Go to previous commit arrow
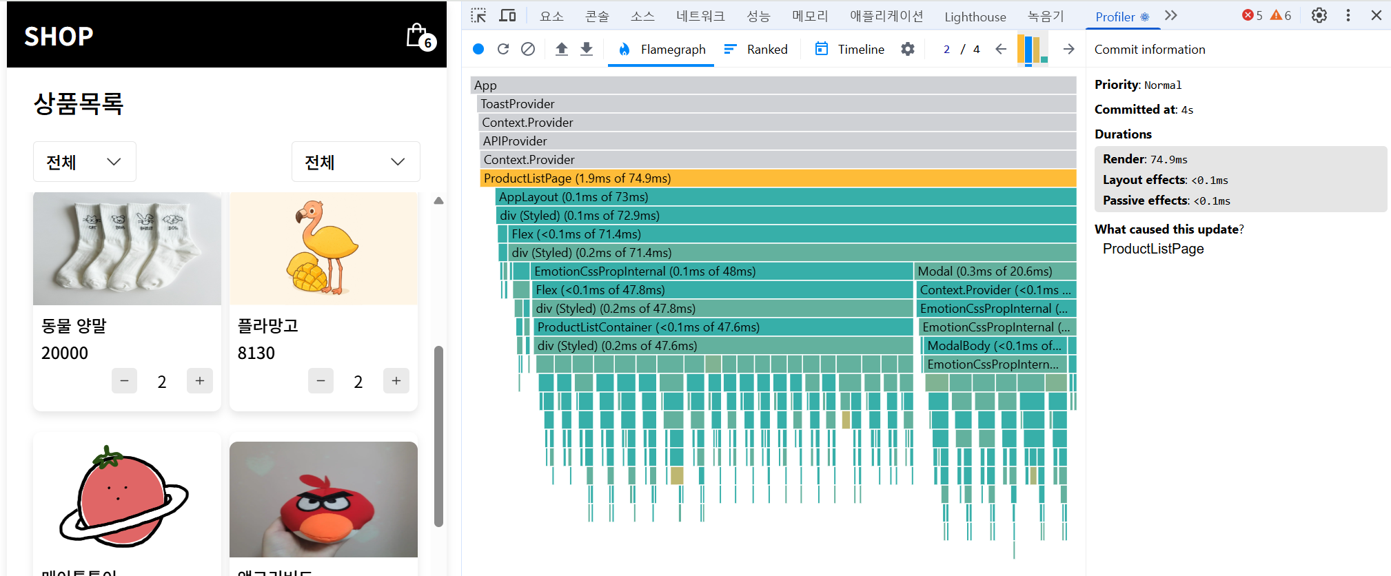The width and height of the screenshot is (1391, 576). 1001,49
